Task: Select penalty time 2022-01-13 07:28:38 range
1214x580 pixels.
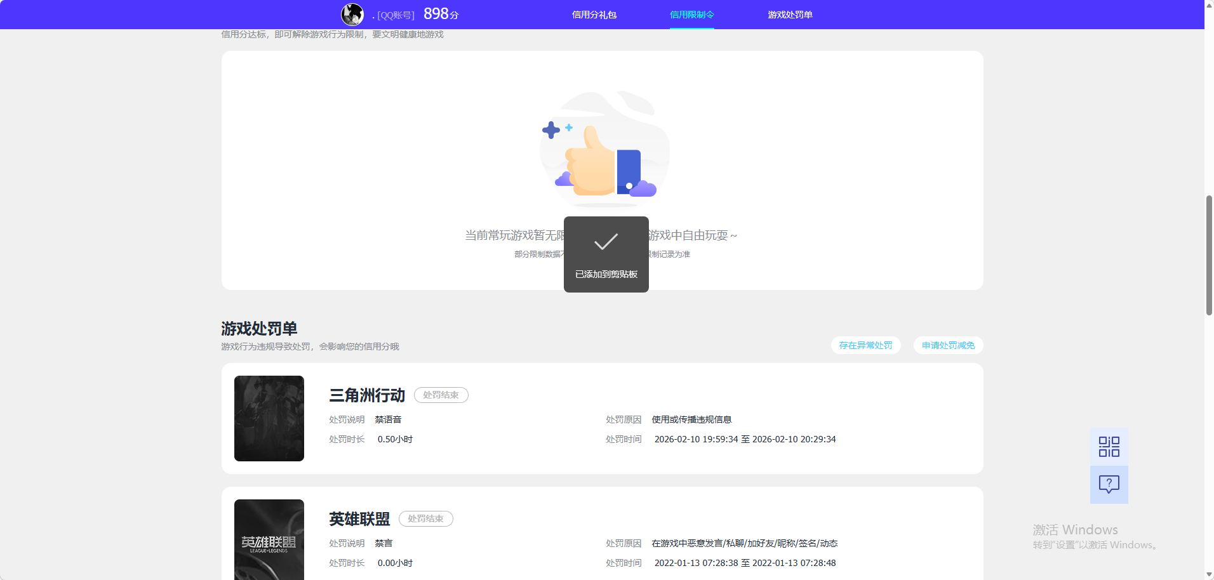Action: (x=745, y=563)
